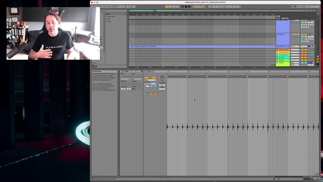Toggle the orange Follow button left of transport
323x182 pixels.
167,7
